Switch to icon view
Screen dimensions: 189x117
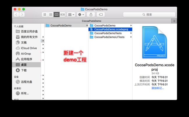(x=45, y=15)
